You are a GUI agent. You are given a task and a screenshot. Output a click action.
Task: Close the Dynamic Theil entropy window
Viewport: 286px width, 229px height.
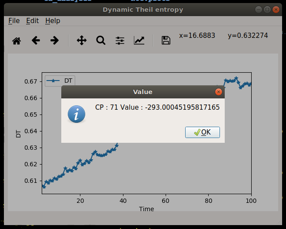click(276, 10)
